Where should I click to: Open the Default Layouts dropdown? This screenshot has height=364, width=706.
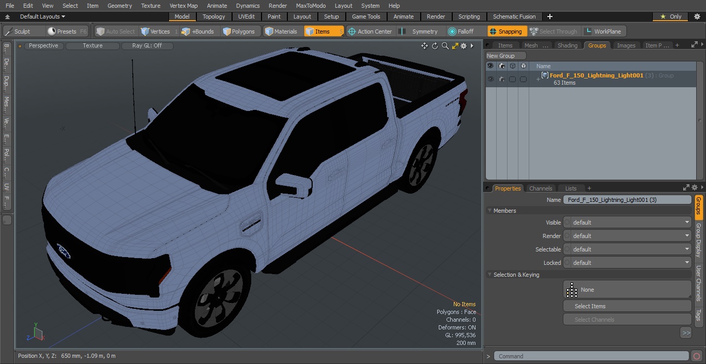click(x=42, y=17)
